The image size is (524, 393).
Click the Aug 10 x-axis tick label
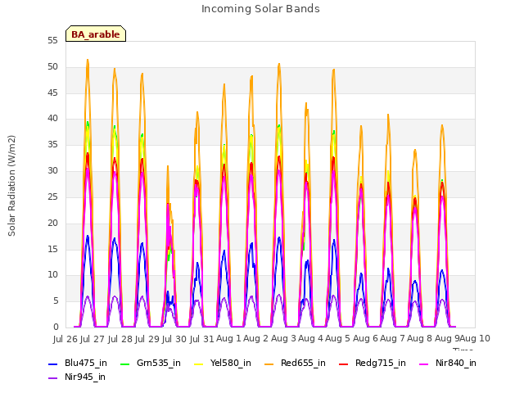(475, 338)
